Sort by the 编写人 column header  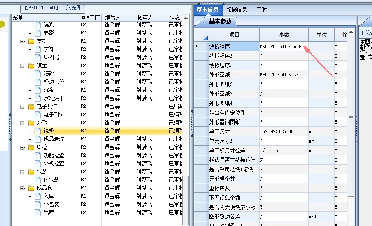pyautogui.click(x=118, y=18)
